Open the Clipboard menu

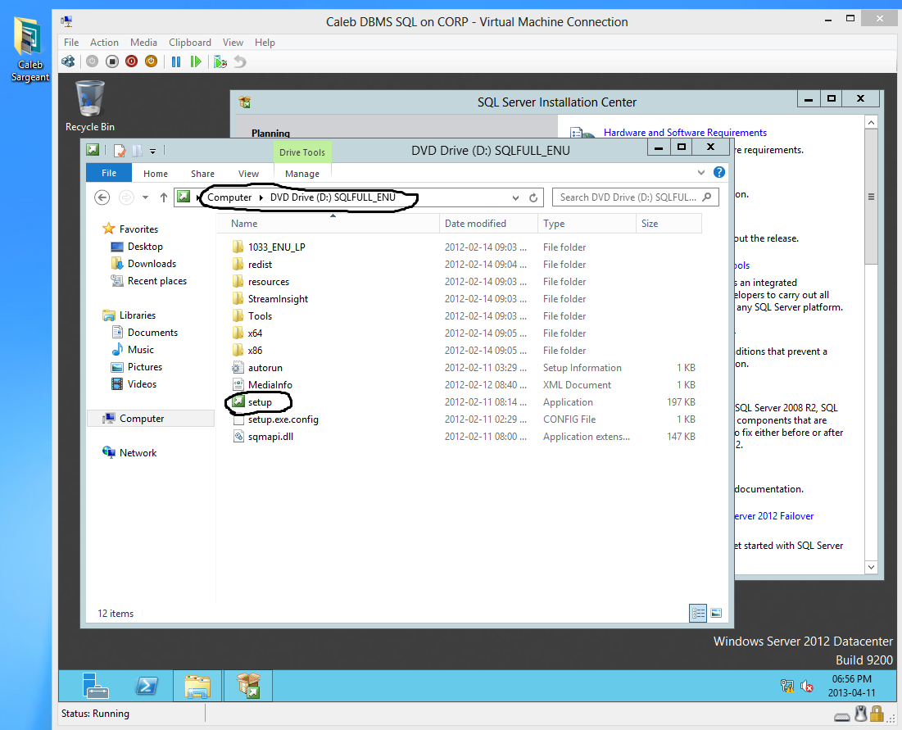[x=190, y=43]
